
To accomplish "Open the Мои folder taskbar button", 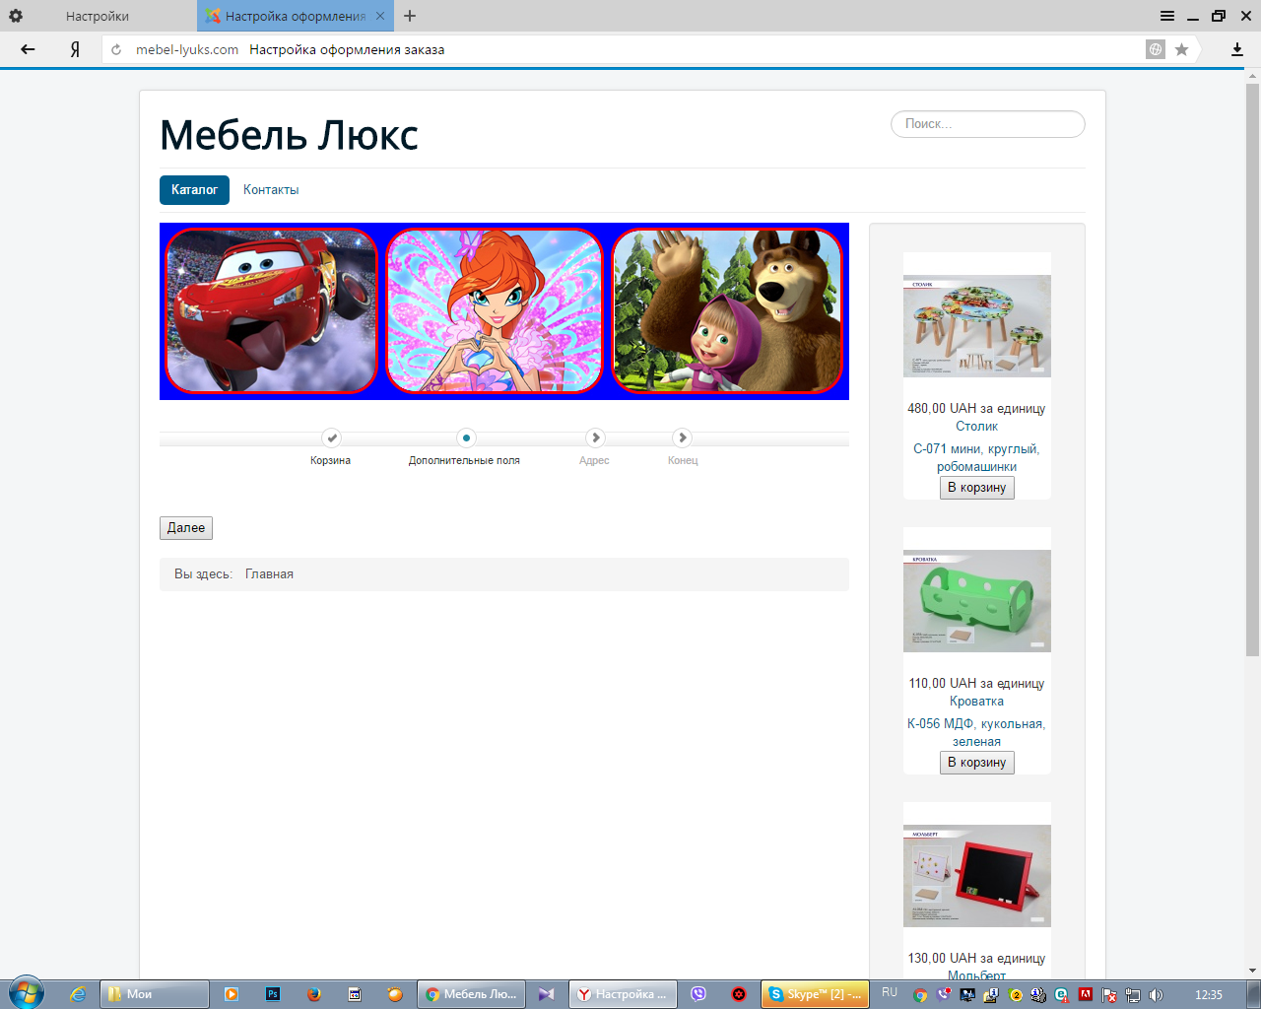I will [155, 994].
